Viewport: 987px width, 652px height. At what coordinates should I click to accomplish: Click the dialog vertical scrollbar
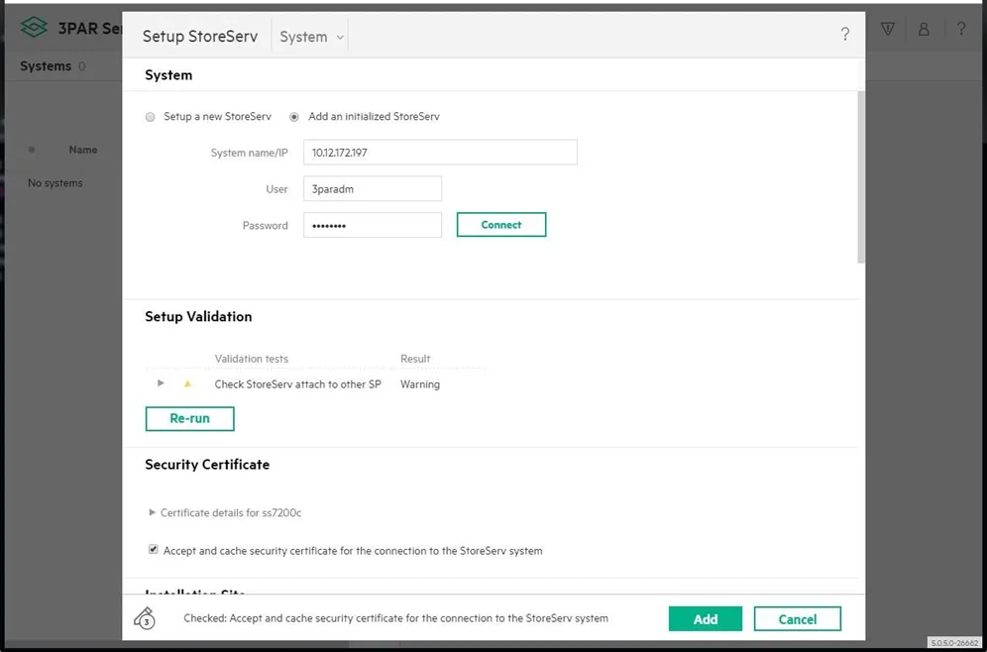pyautogui.click(x=861, y=176)
